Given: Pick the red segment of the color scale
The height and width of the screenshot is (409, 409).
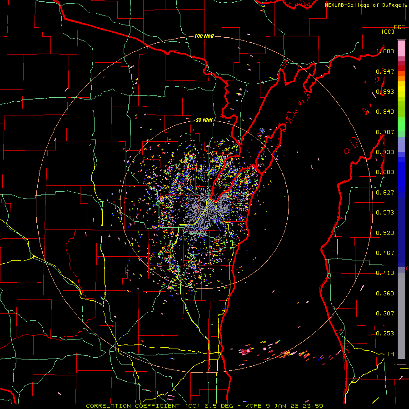Looking at the screenshot, I should pyautogui.click(x=401, y=68).
